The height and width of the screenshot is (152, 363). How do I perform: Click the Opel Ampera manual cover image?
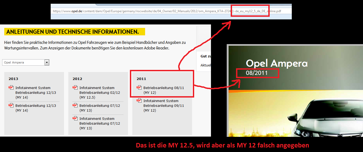tap(295, 106)
